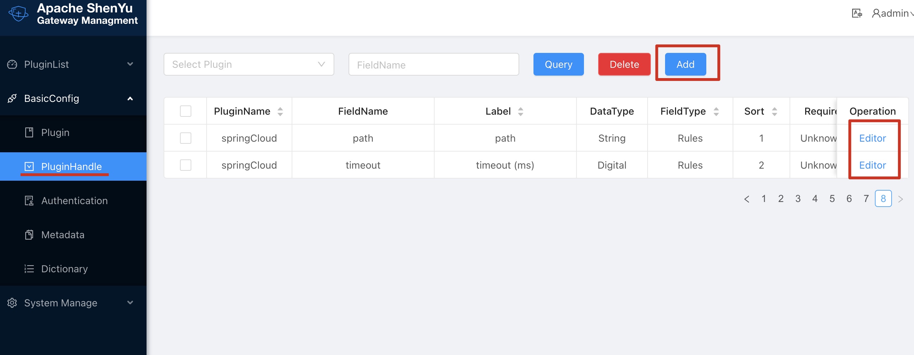Check the springCloud path row checkbox

tap(185, 138)
